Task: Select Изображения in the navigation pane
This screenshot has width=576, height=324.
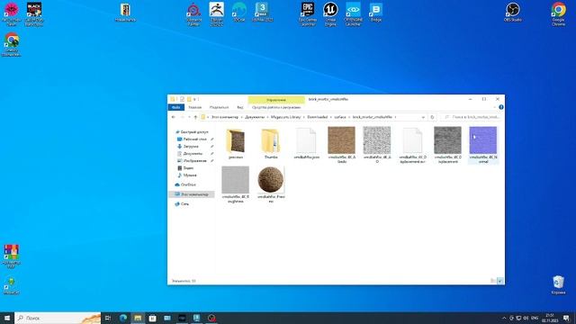Action: tap(194, 161)
